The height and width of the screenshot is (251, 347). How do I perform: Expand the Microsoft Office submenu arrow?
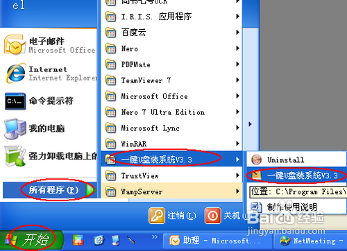pyautogui.click(x=237, y=96)
